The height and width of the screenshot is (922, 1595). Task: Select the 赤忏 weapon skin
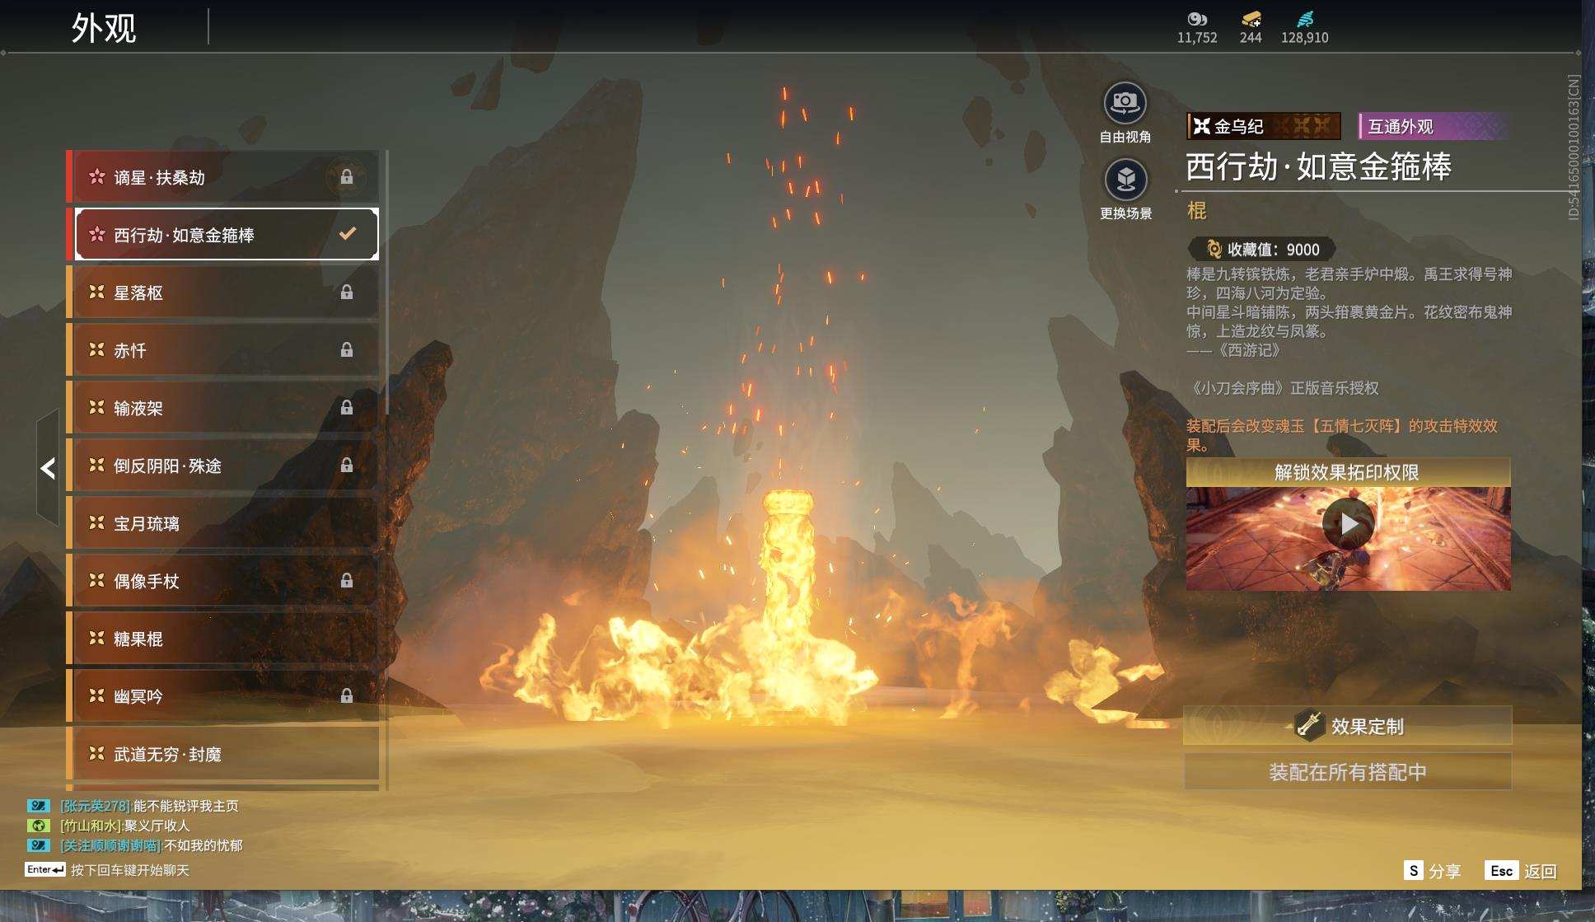[x=222, y=350]
